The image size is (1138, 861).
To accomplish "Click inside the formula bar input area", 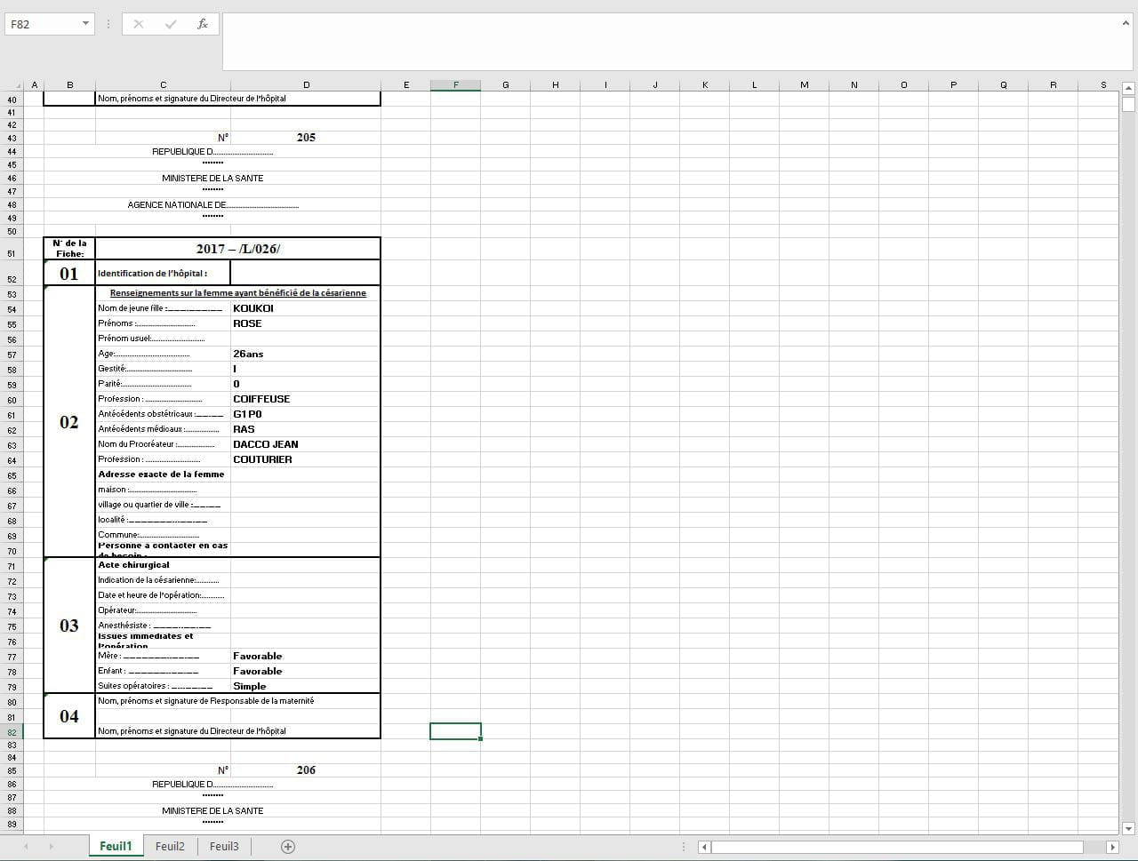I will [x=667, y=41].
